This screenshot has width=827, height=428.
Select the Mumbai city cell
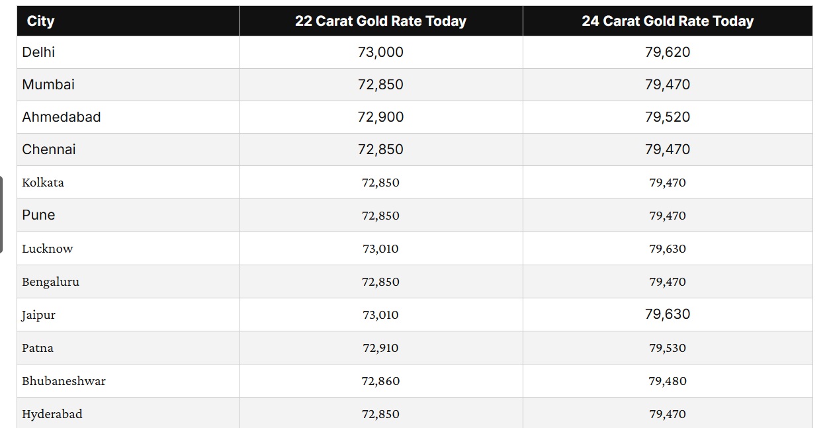[x=48, y=85]
